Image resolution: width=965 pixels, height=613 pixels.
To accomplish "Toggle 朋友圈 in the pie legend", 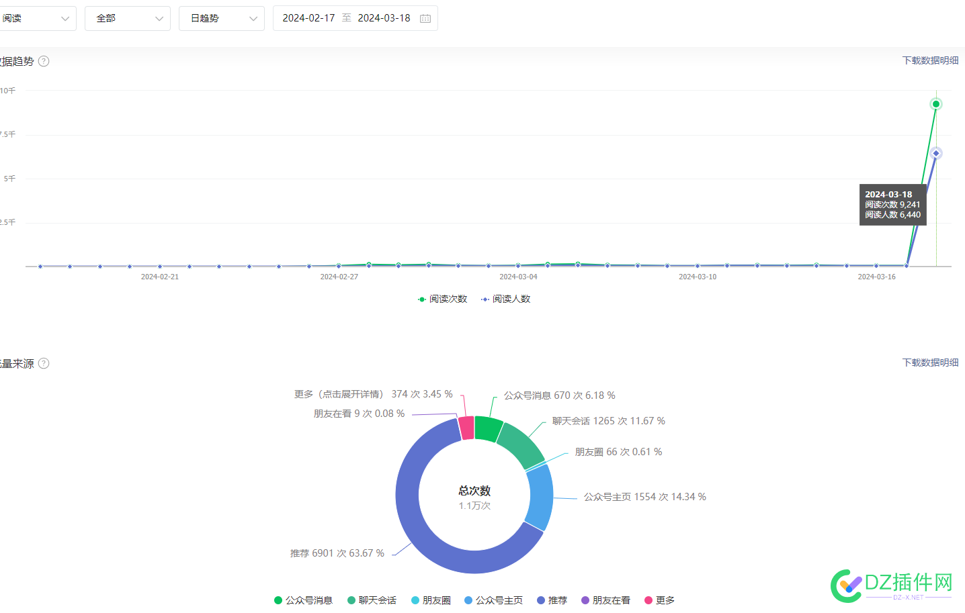I will 431,600.
